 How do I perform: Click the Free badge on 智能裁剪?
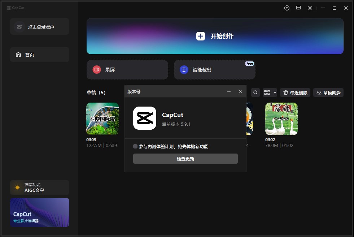[250, 64]
